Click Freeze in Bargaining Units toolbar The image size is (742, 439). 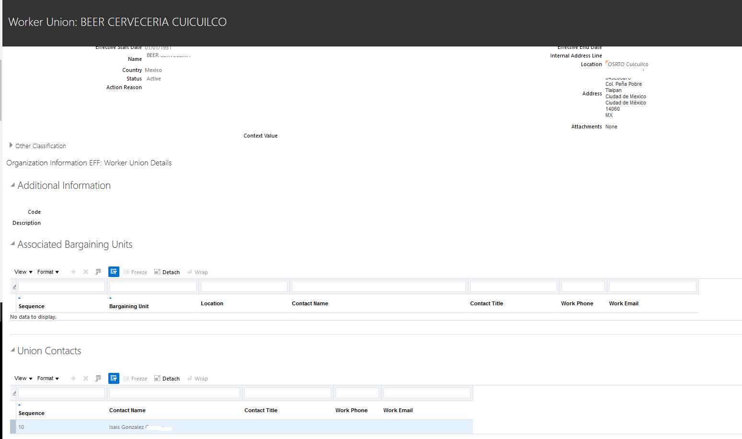tap(135, 272)
